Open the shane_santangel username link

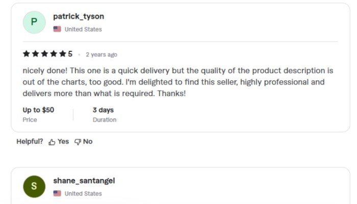[84, 181]
